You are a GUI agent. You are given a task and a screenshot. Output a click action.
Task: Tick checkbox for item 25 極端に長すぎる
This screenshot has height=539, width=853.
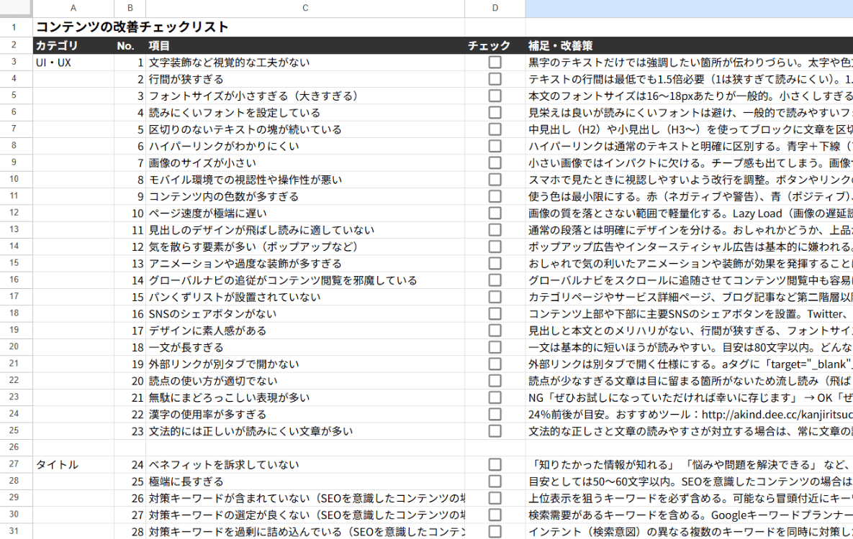(495, 482)
